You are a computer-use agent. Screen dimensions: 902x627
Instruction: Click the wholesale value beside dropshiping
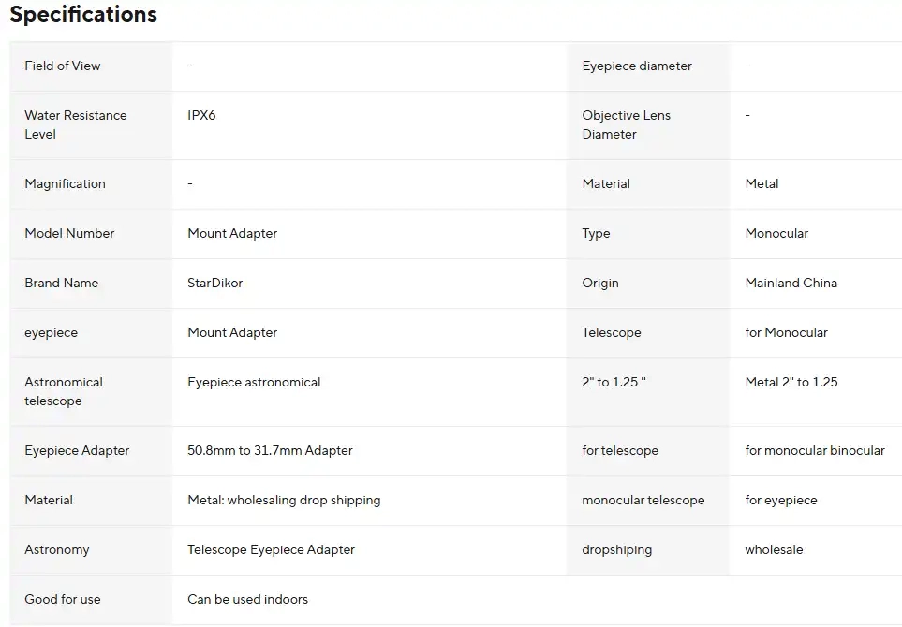[x=774, y=549]
